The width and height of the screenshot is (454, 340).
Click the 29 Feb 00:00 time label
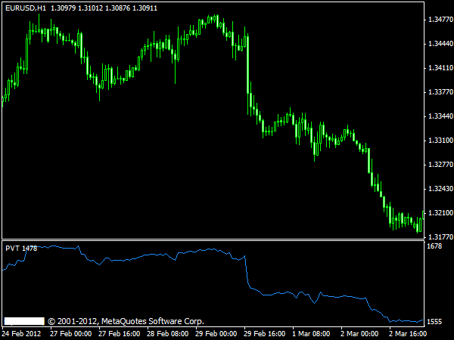216,334
